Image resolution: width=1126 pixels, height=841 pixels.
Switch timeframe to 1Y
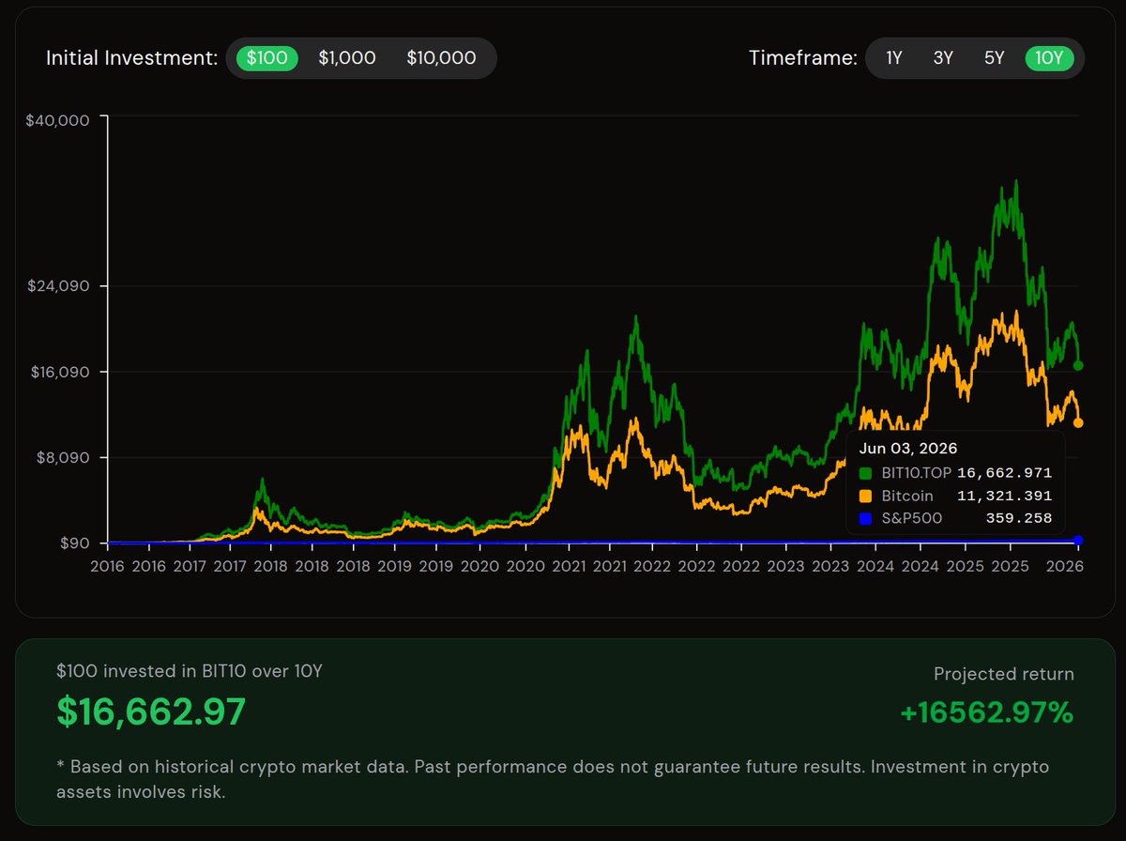pyautogui.click(x=894, y=58)
